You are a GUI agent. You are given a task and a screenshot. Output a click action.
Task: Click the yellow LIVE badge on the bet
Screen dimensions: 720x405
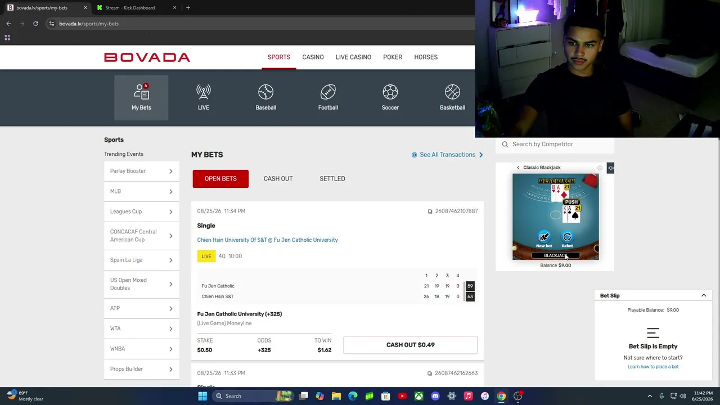tap(206, 256)
